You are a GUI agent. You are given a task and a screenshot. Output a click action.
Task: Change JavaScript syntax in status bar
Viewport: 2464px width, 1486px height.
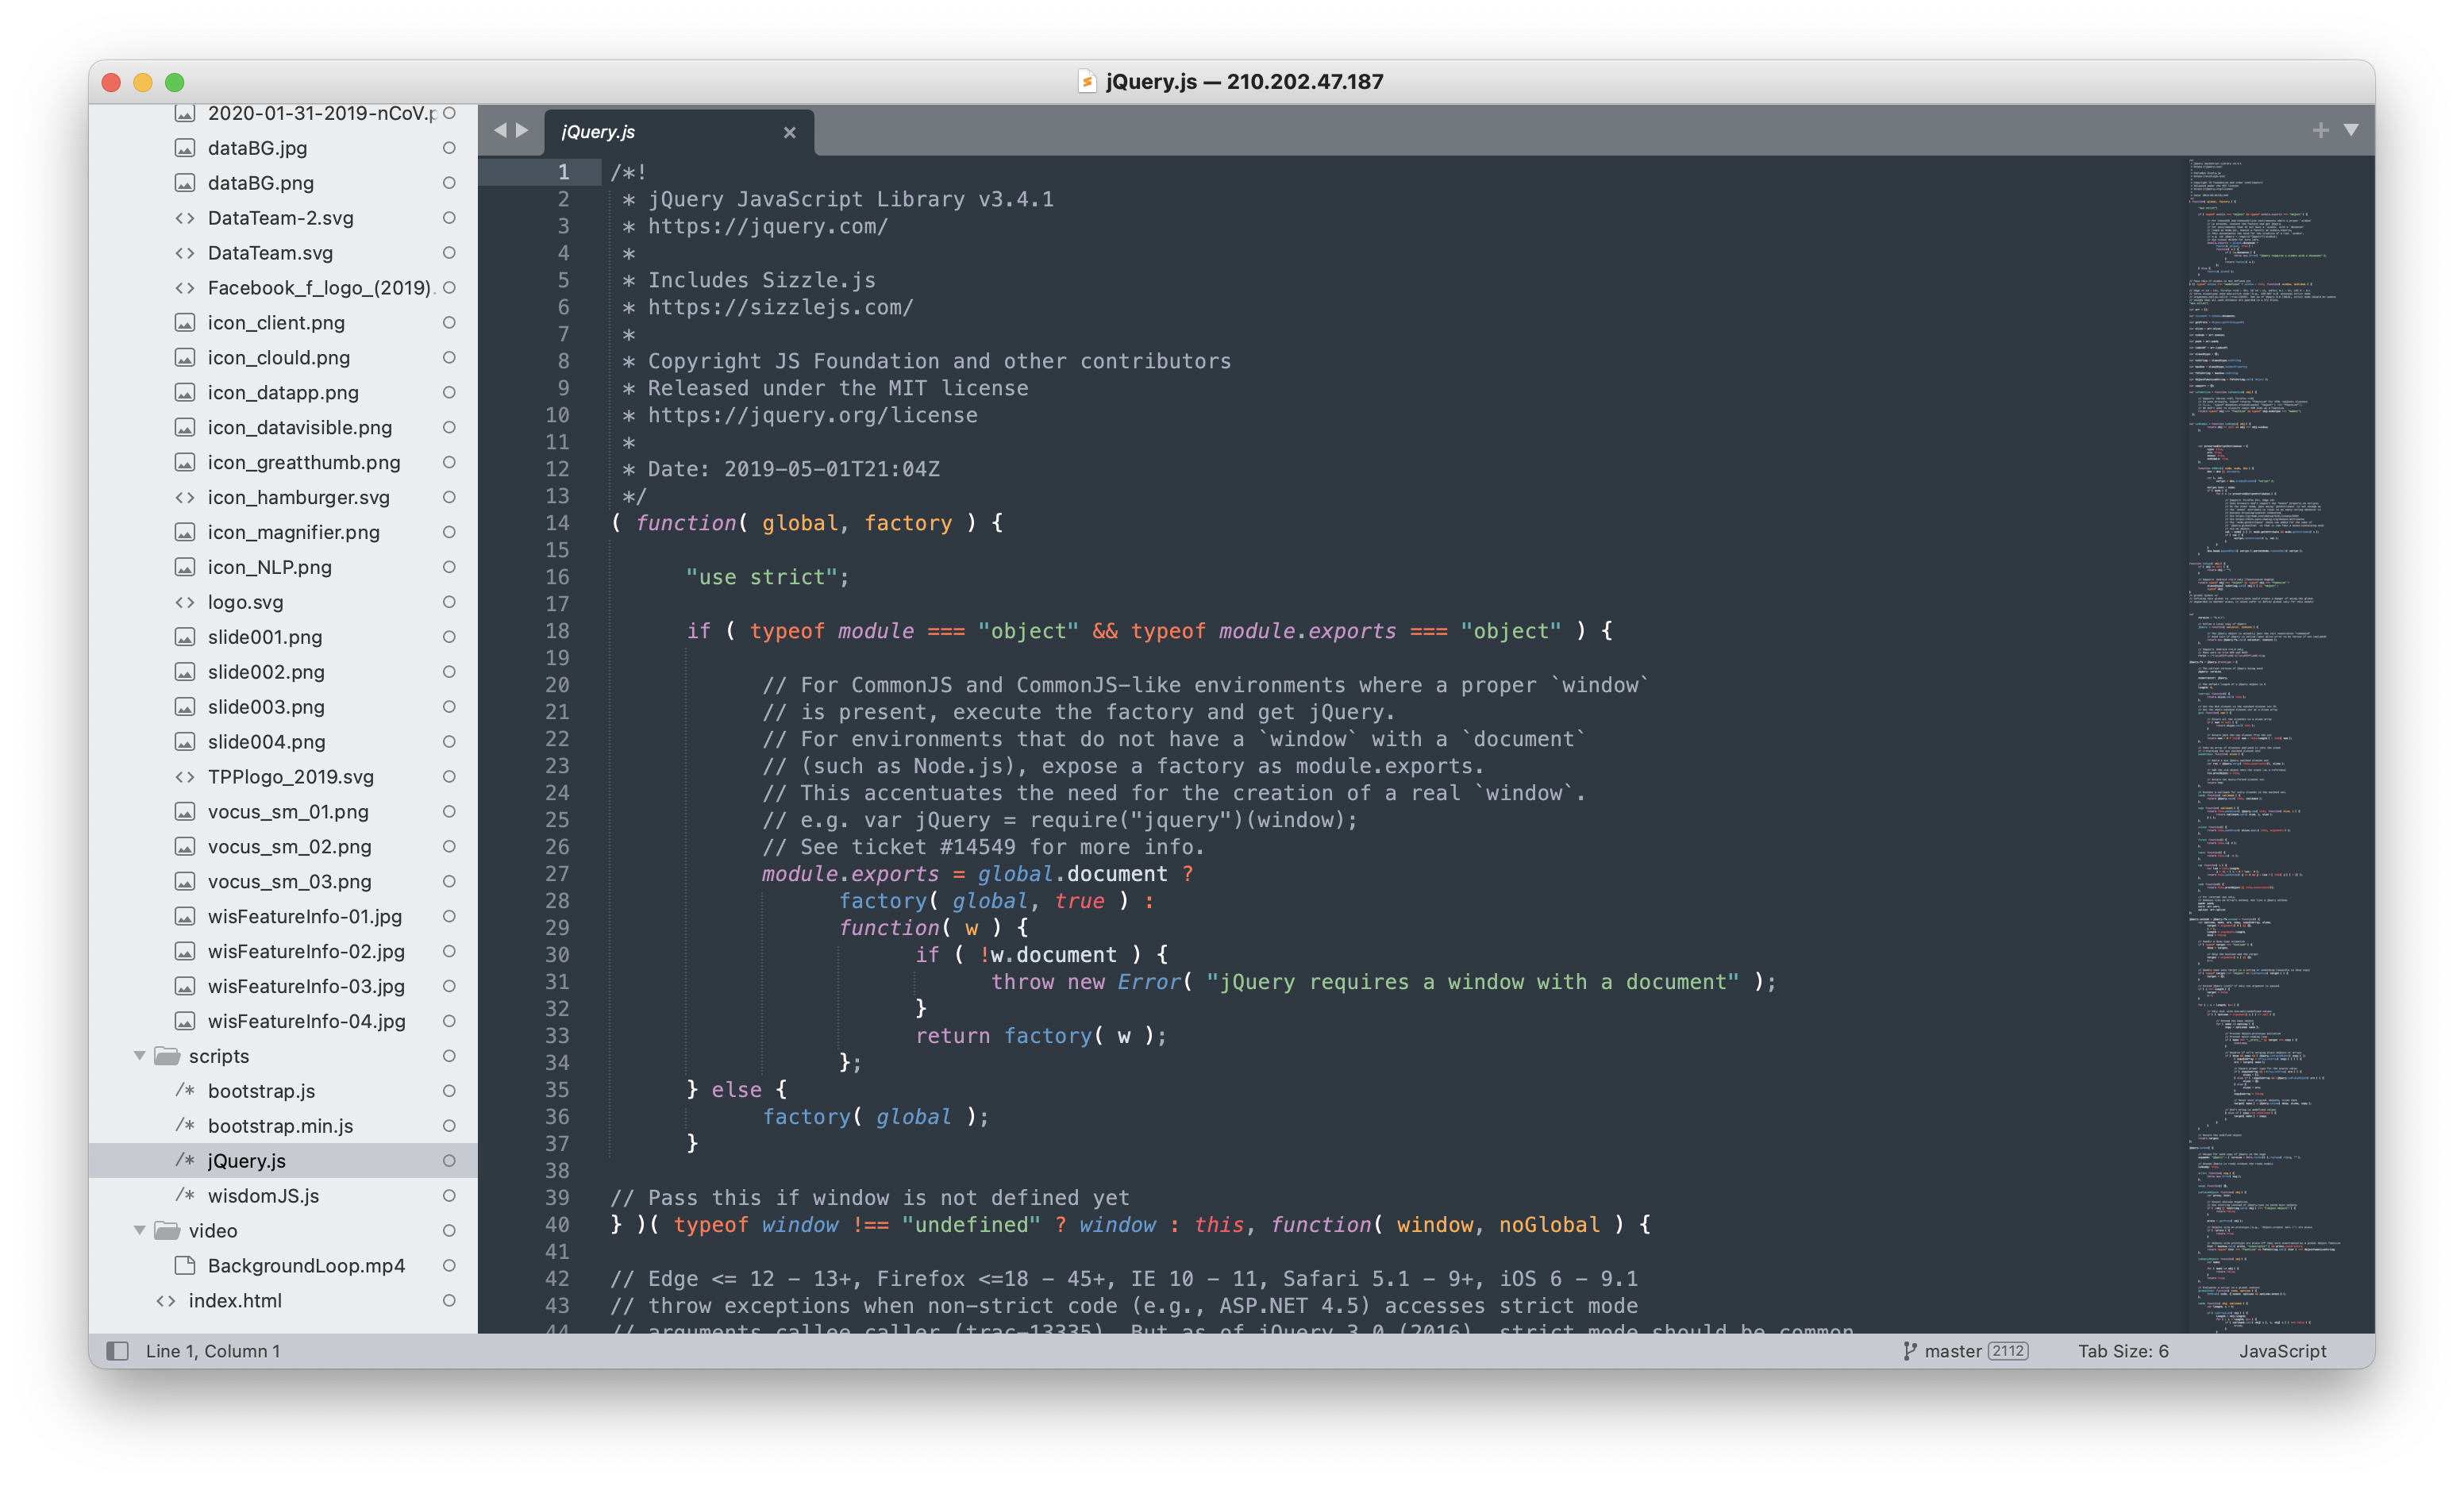pyautogui.click(x=2282, y=1351)
